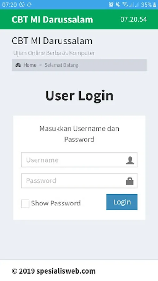Screen dimensions: 158x281
Task: Select the Selamat Datang breadcrumb item
Action: (x=62, y=65)
